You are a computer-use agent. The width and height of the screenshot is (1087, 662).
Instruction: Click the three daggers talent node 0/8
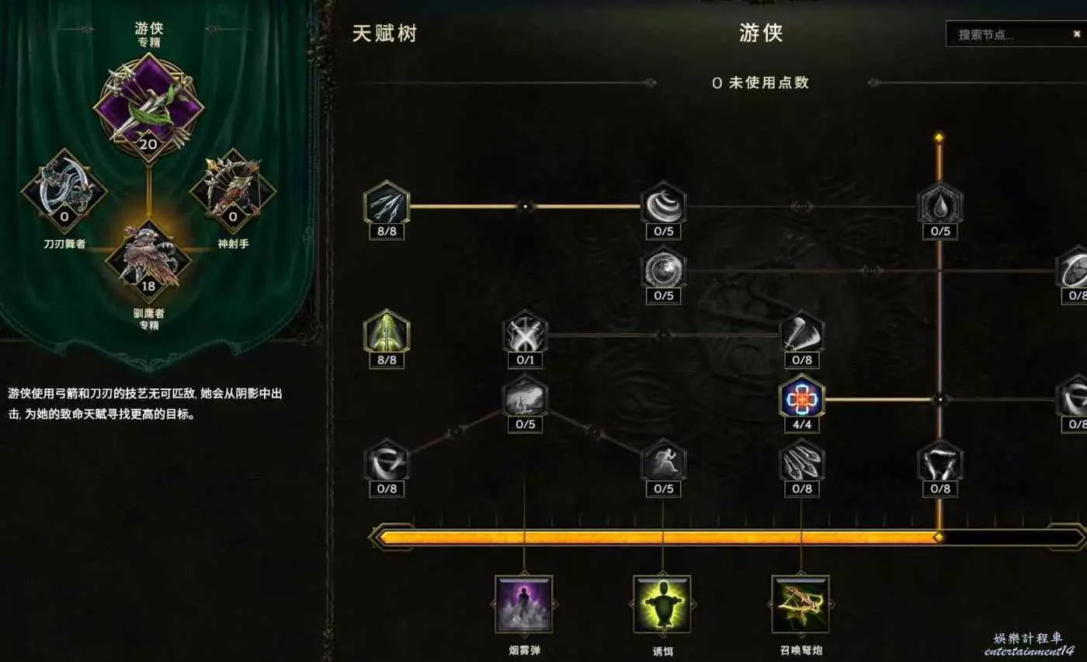point(802,462)
